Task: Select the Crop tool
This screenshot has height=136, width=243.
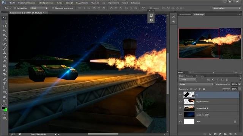Action: coord(4,35)
